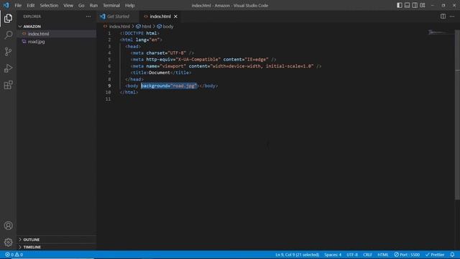
Task: Click Port : 5500 Live Server status
Action: [x=407, y=255]
